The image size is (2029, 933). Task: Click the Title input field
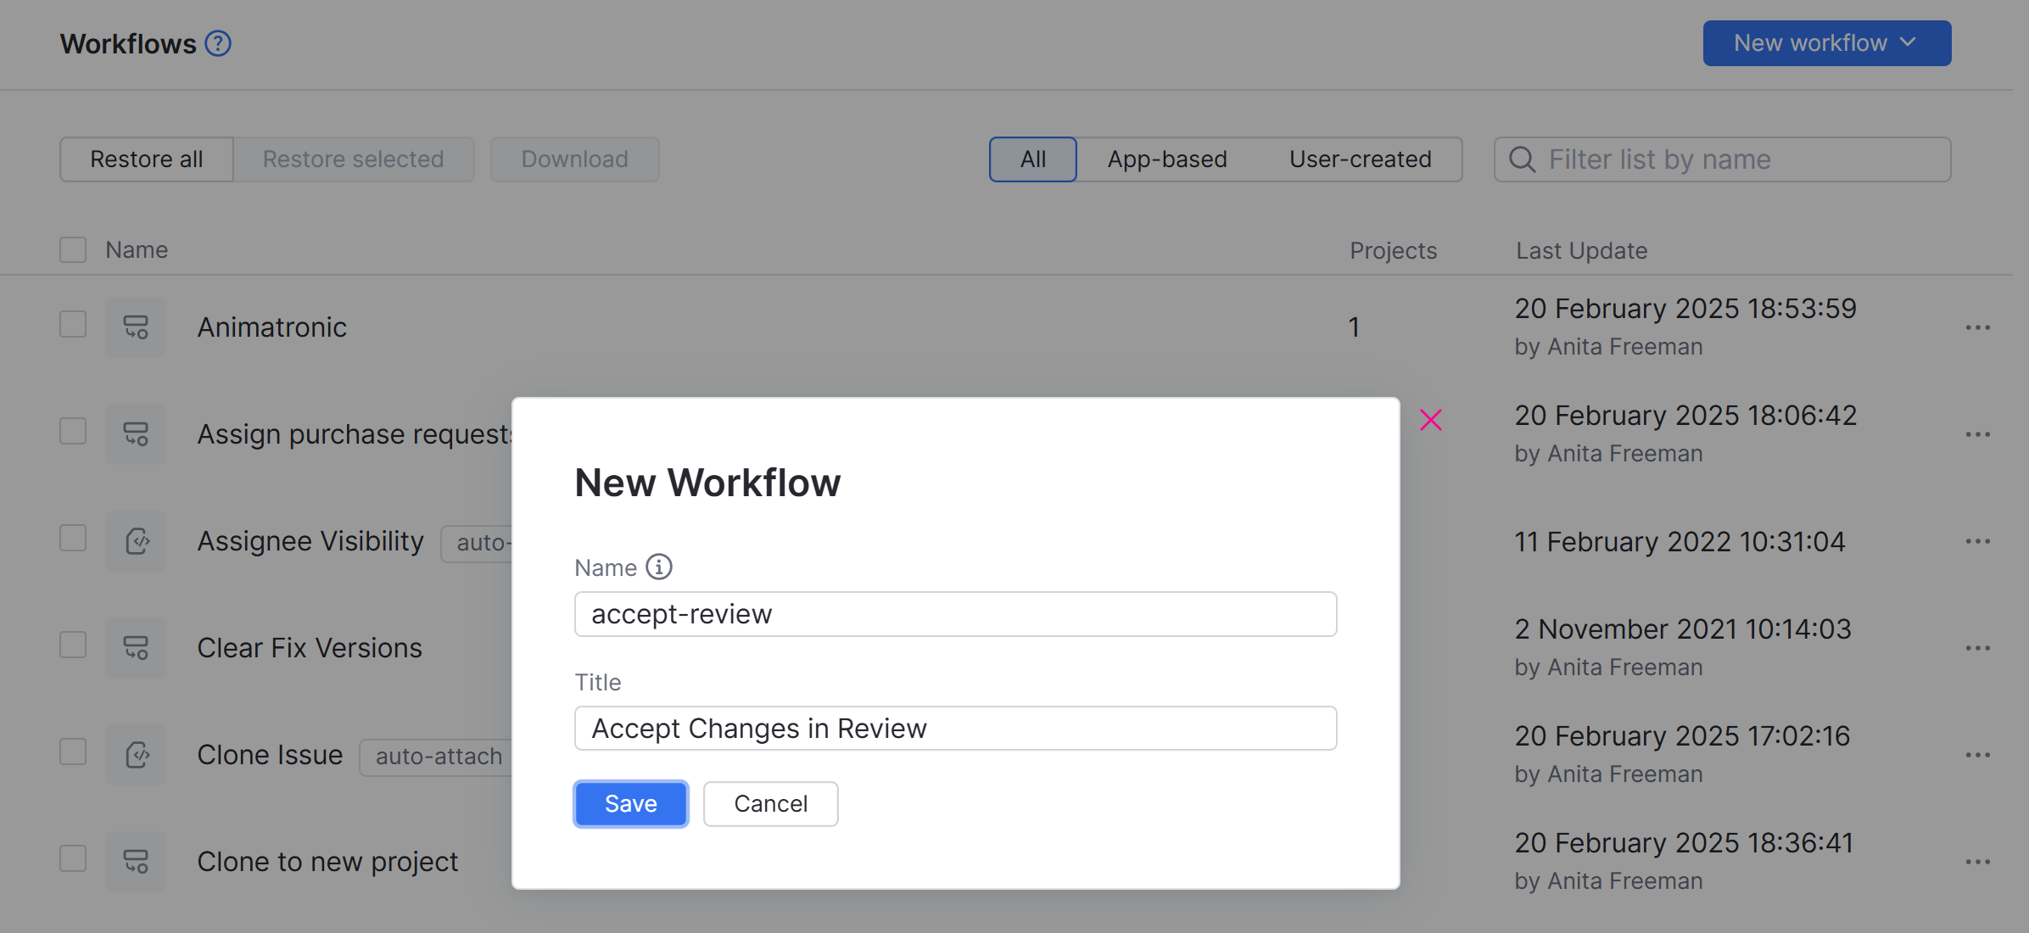point(955,729)
